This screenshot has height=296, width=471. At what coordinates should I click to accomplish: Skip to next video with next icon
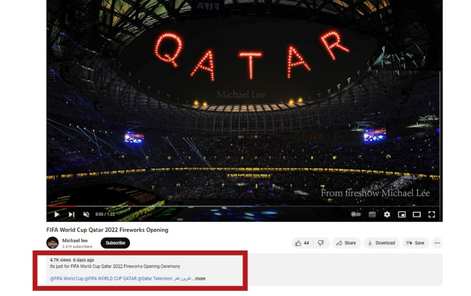(x=71, y=215)
